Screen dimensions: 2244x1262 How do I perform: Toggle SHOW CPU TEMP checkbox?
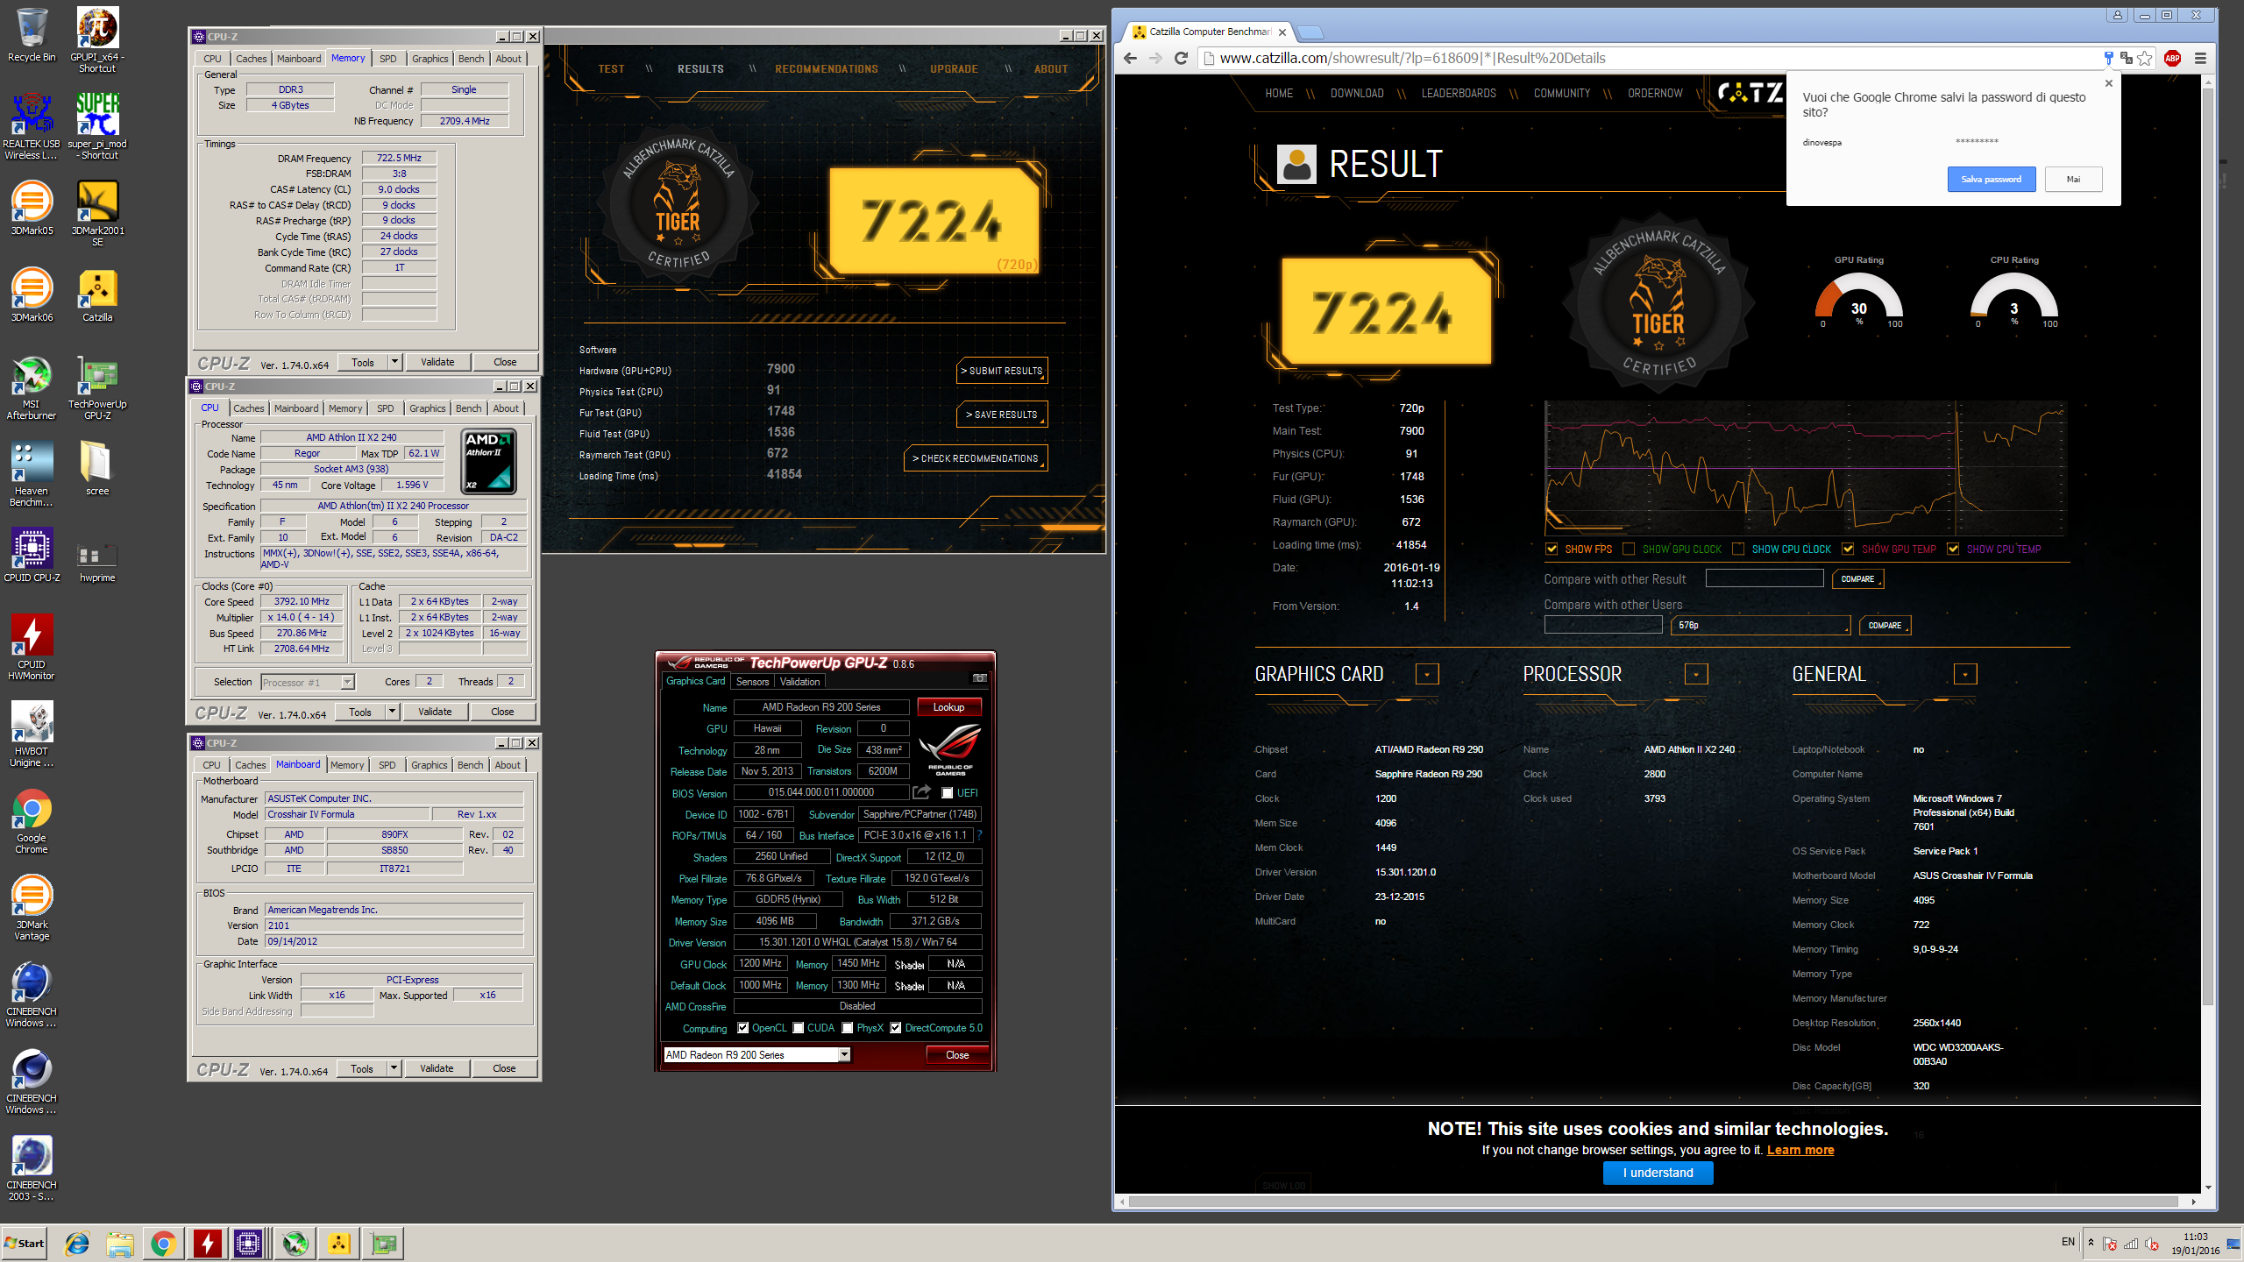(1953, 549)
